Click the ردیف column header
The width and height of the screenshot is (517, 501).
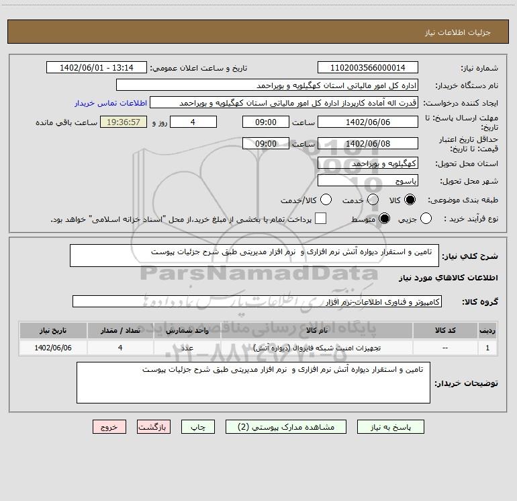pyautogui.click(x=487, y=331)
